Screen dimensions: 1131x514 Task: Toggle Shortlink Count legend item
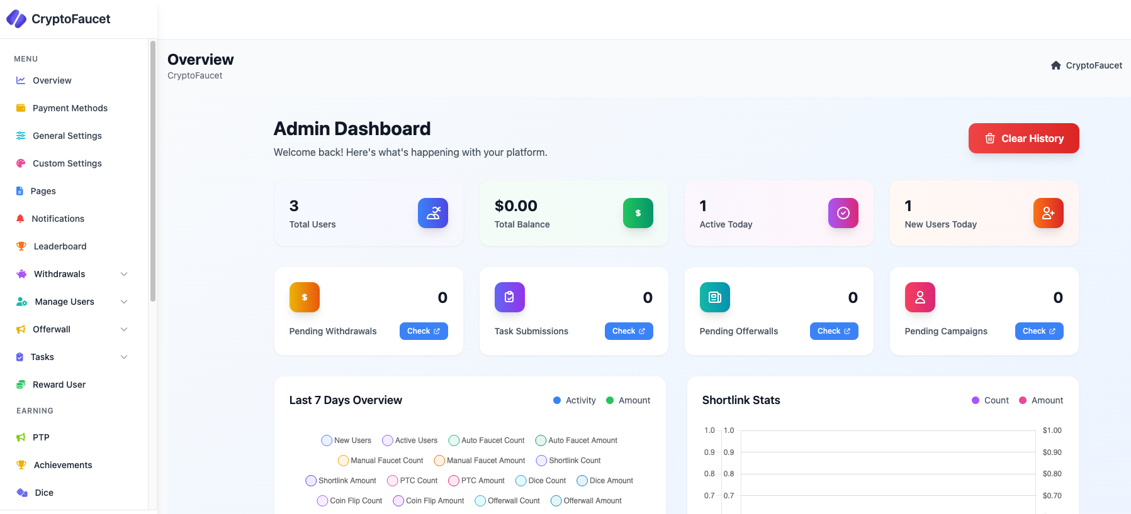568,461
